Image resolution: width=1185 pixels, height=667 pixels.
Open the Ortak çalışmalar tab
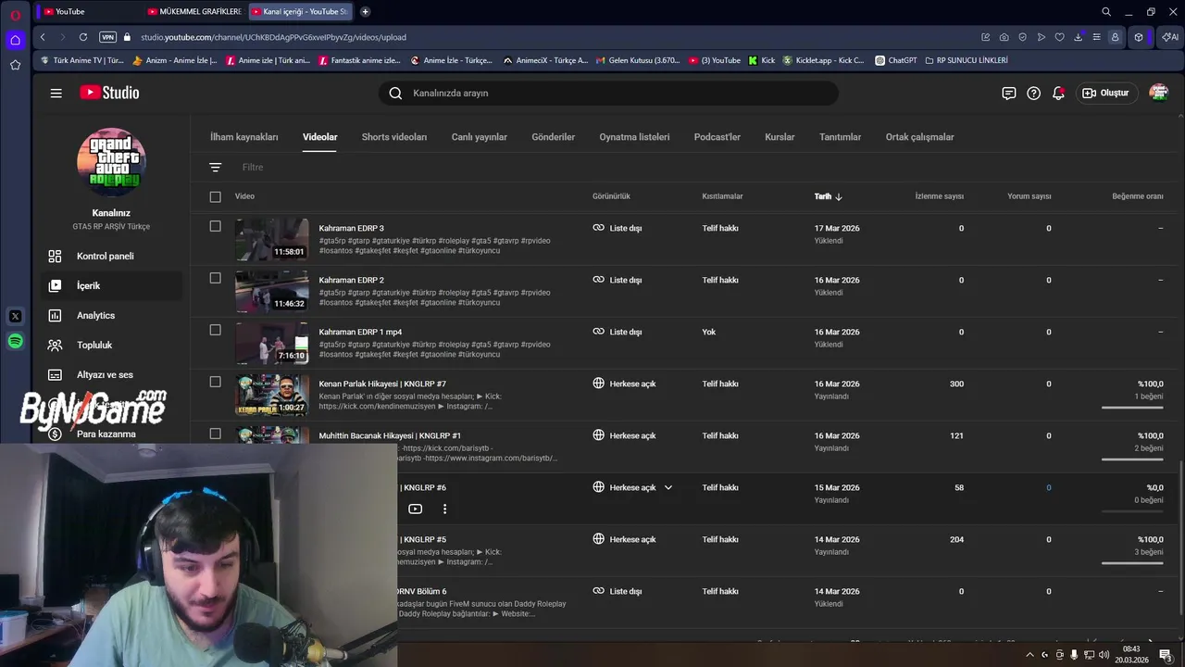[919, 137]
